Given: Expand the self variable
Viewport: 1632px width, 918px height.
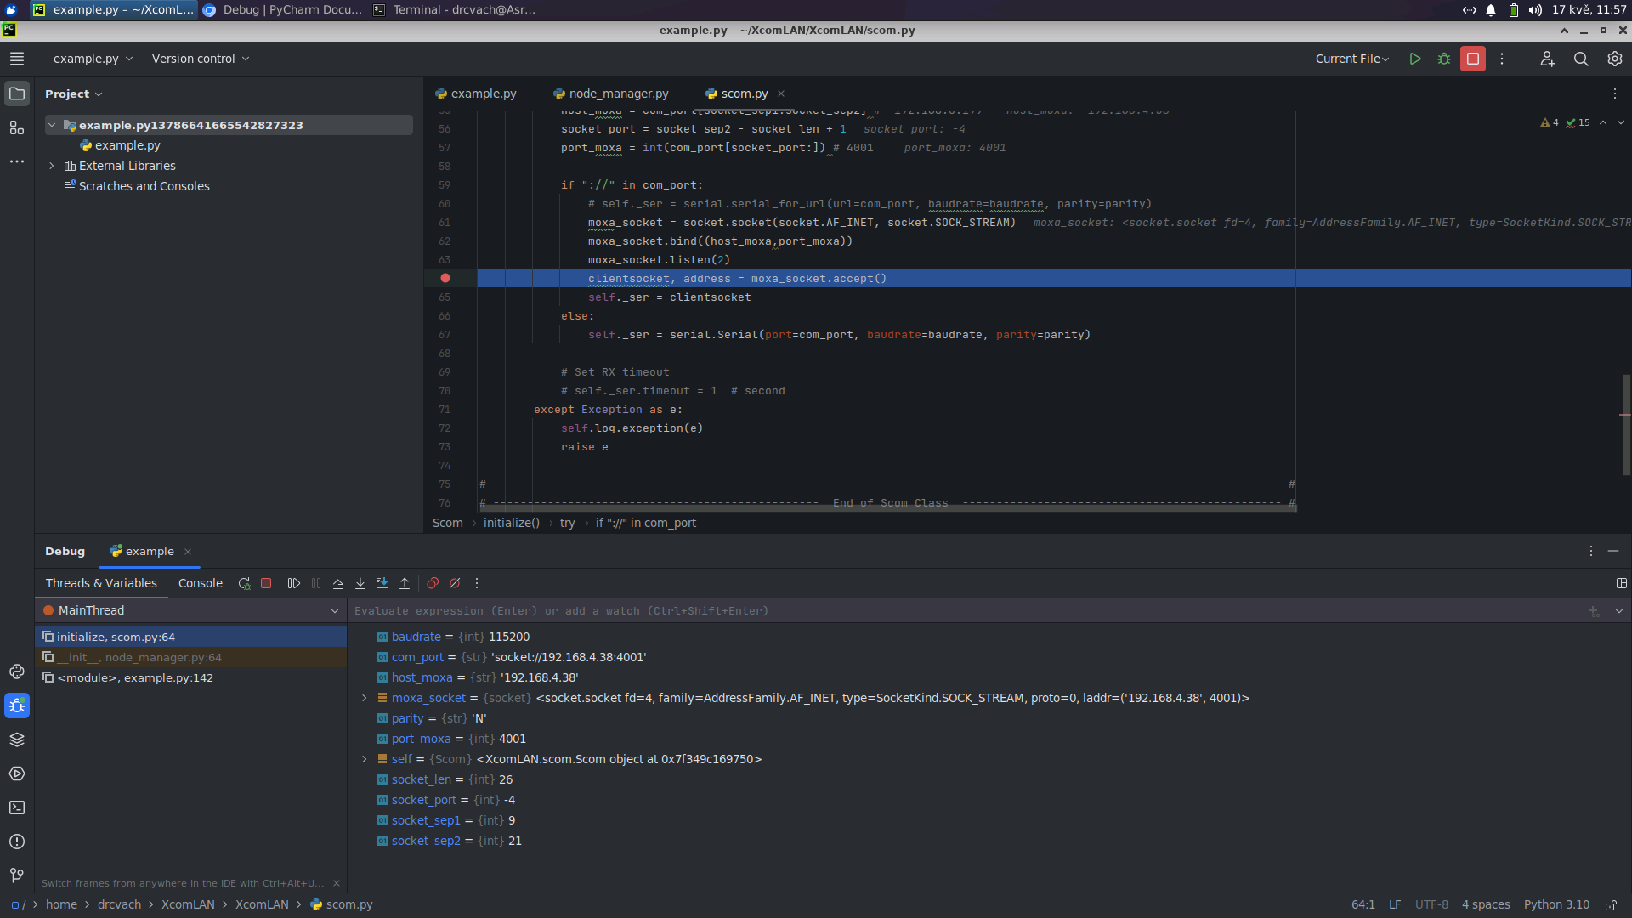Looking at the screenshot, I should coord(365,759).
